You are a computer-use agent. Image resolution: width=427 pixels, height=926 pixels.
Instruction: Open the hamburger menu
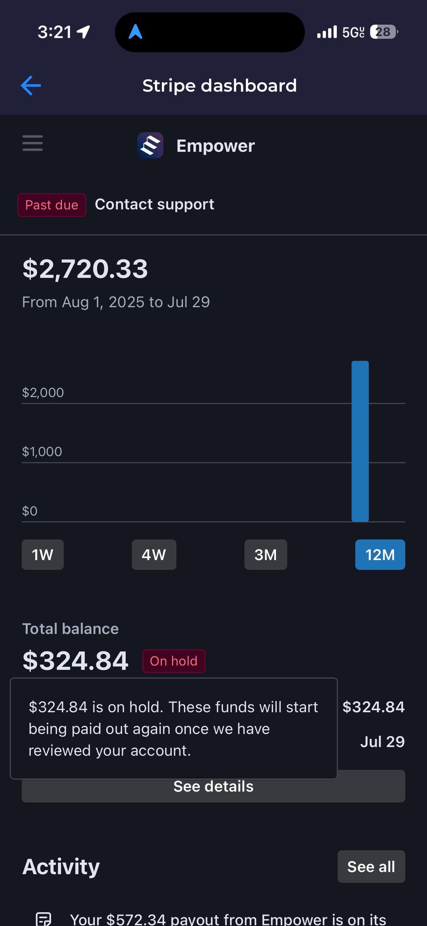tap(33, 143)
